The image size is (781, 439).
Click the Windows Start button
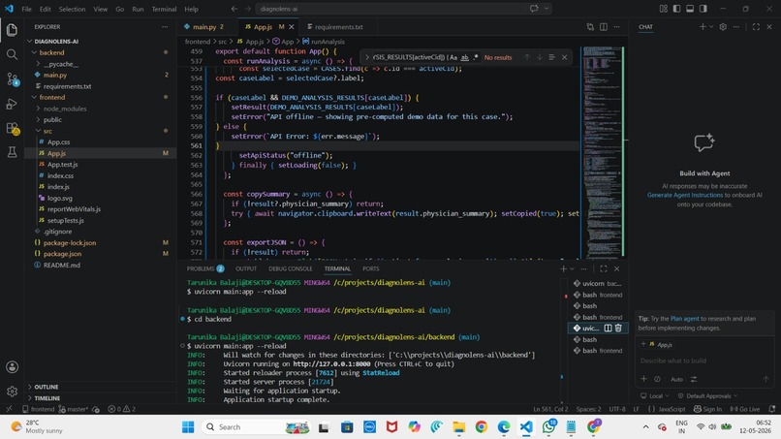[188, 427]
